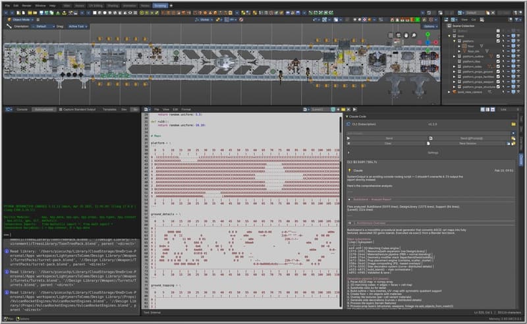Open the Edit menu

click(16, 6)
